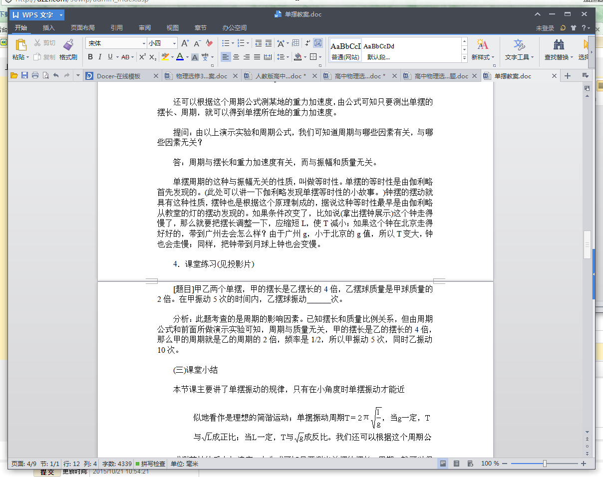Open the New Style (新样式) button

(483, 49)
